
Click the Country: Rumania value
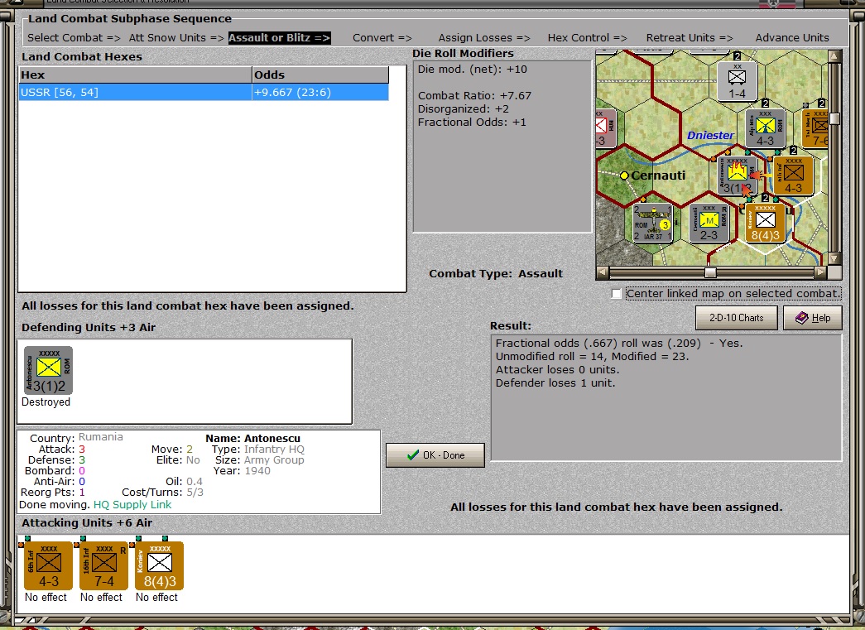pos(100,437)
